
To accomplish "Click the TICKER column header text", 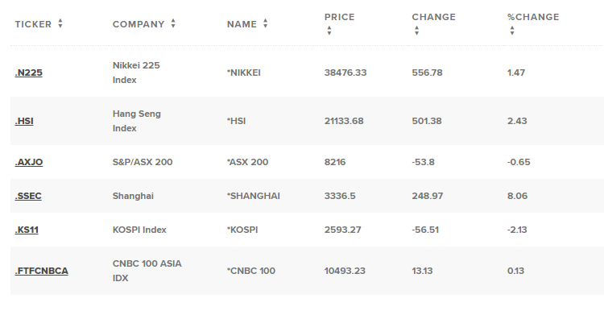I will pos(33,24).
